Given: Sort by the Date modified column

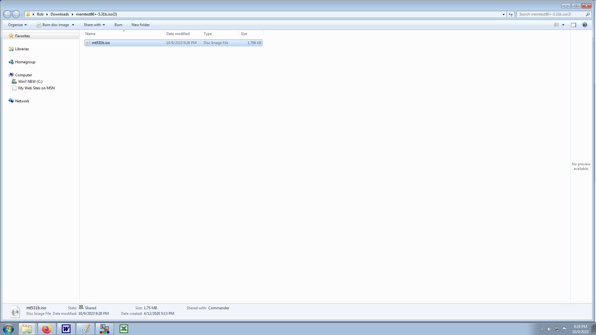Looking at the screenshot, I should 178,34.
